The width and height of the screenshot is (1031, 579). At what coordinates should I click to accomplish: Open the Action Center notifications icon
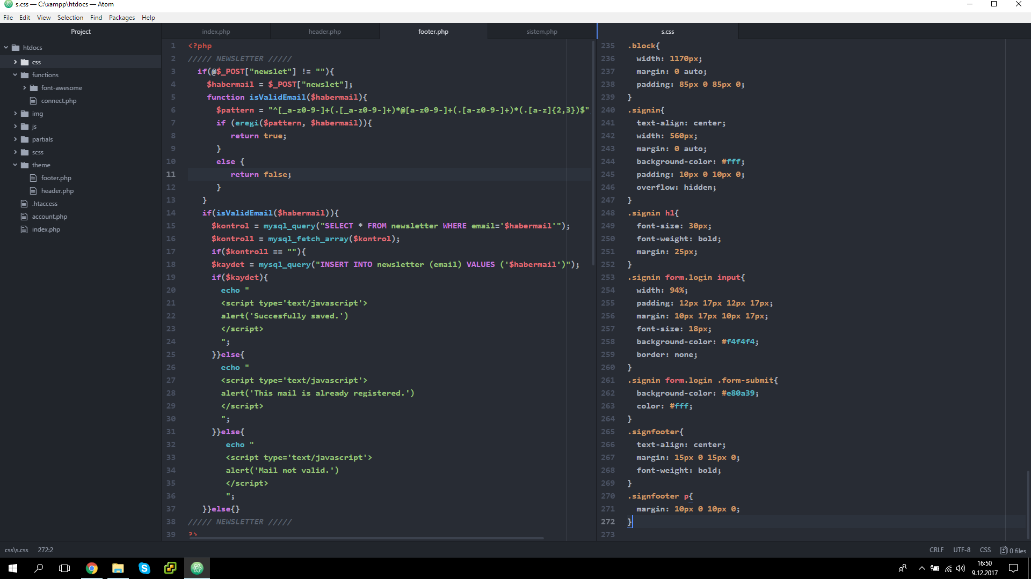point(1013,568)
